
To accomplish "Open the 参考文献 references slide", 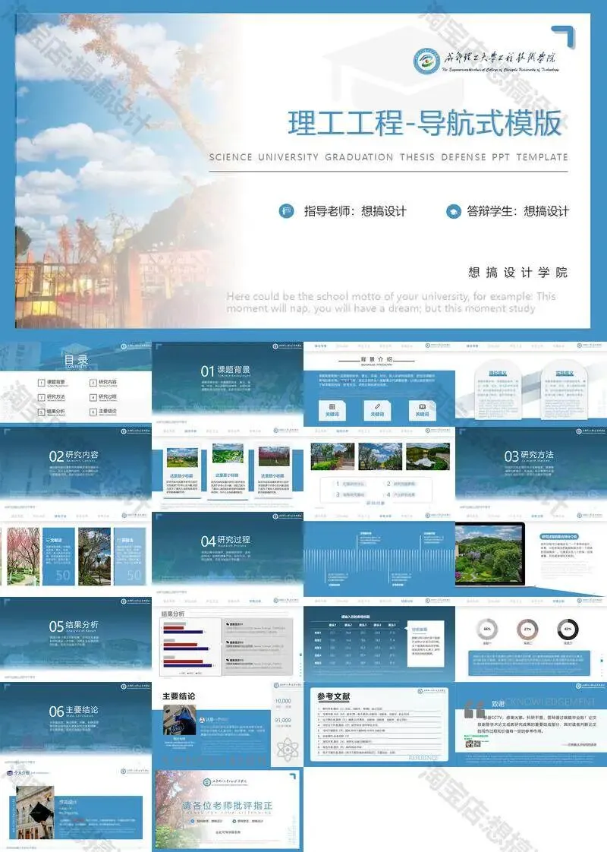I will 379,724.
